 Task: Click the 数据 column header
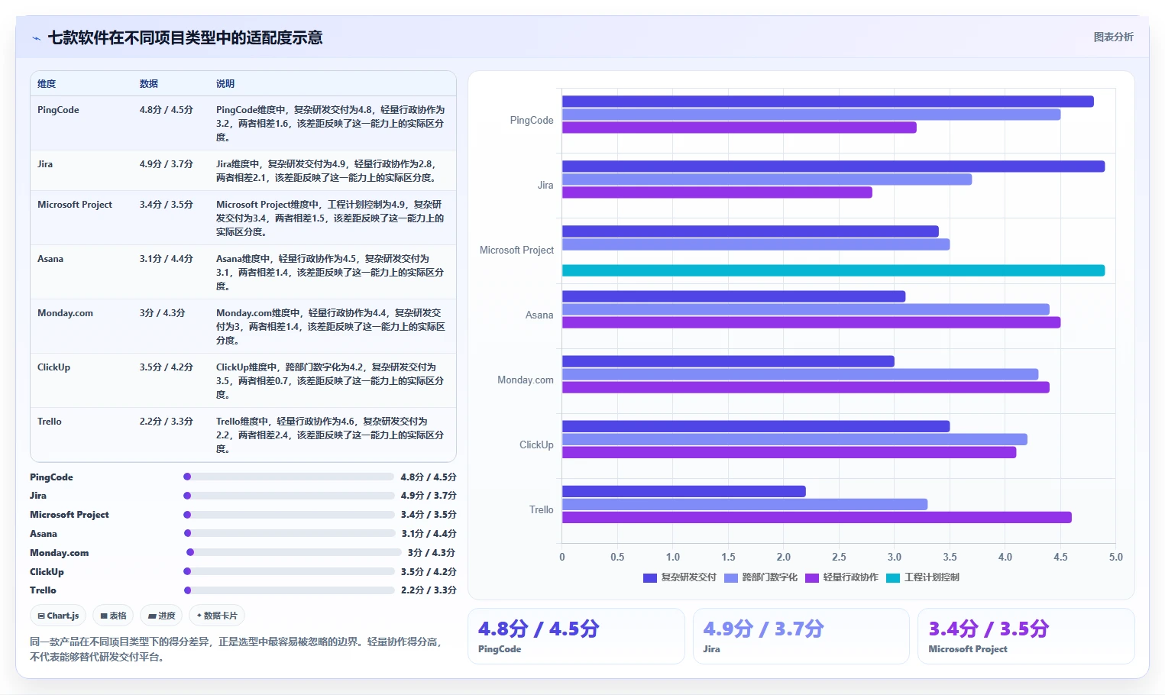(149, 84)
